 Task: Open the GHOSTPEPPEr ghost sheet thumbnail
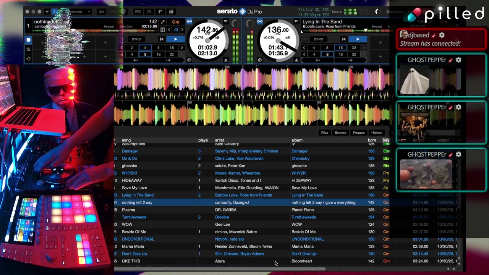414,80
